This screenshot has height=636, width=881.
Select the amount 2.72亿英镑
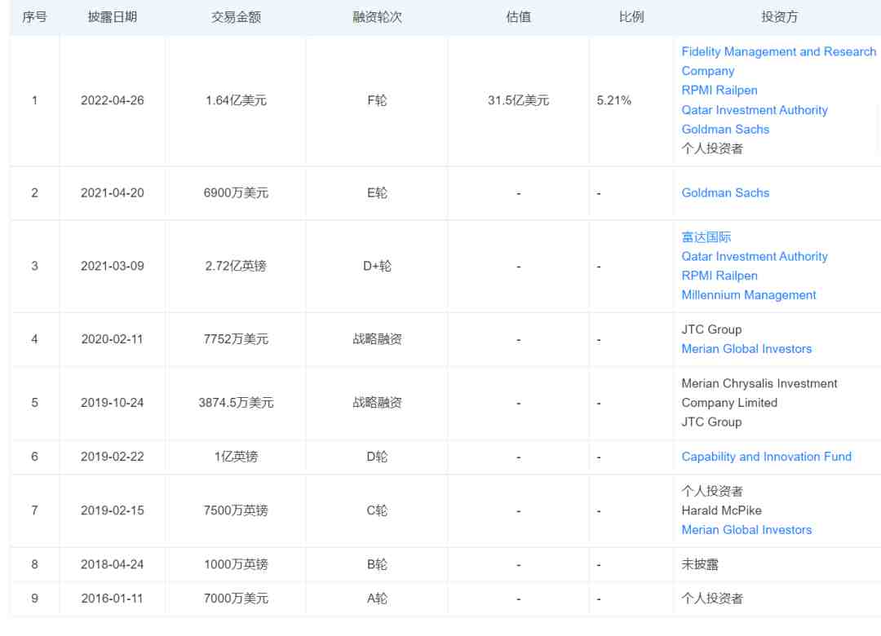pos(236,266)
